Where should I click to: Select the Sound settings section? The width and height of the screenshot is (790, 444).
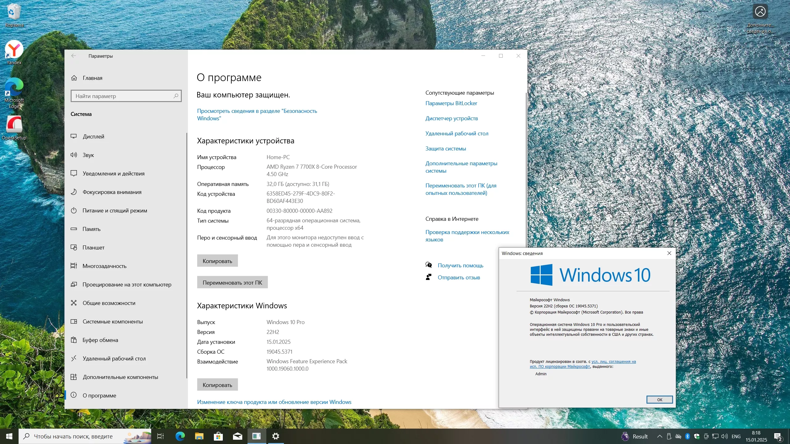coord(88,155)
